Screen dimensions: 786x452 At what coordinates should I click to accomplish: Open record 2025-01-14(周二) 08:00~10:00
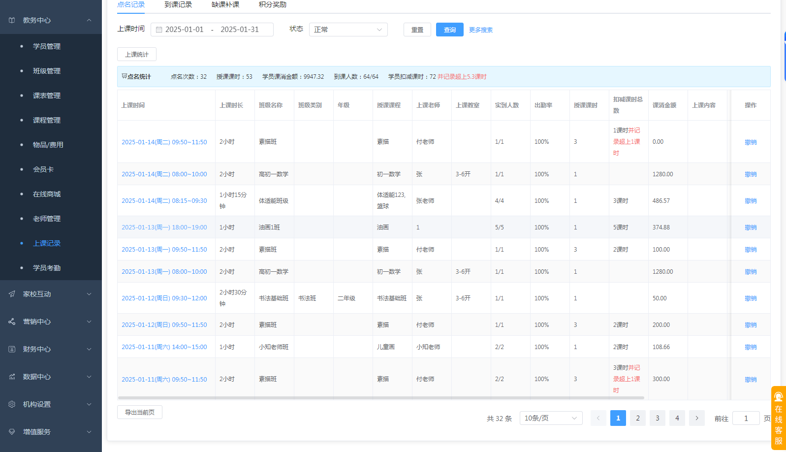[164, 174]
